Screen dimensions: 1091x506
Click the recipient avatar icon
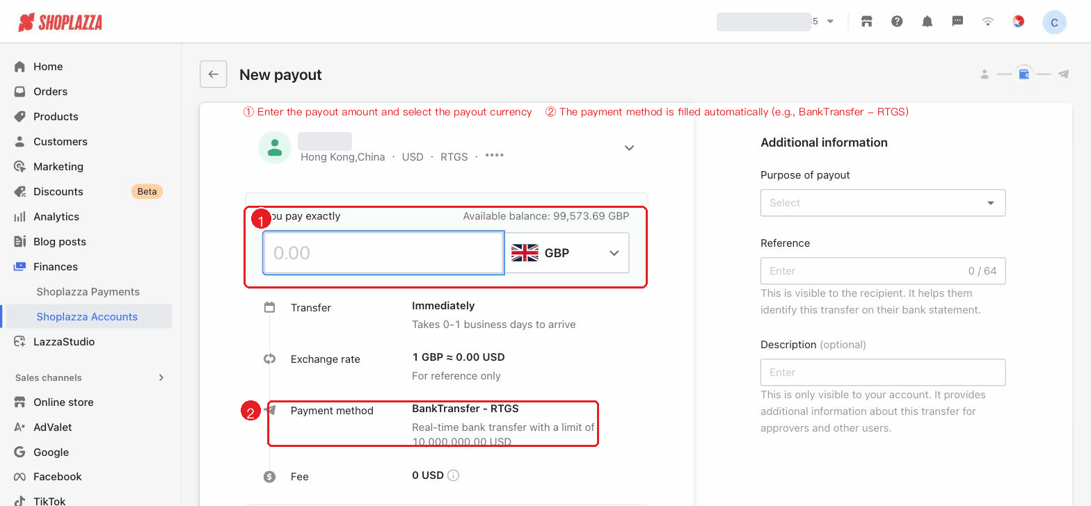click(x=275, y=148)
